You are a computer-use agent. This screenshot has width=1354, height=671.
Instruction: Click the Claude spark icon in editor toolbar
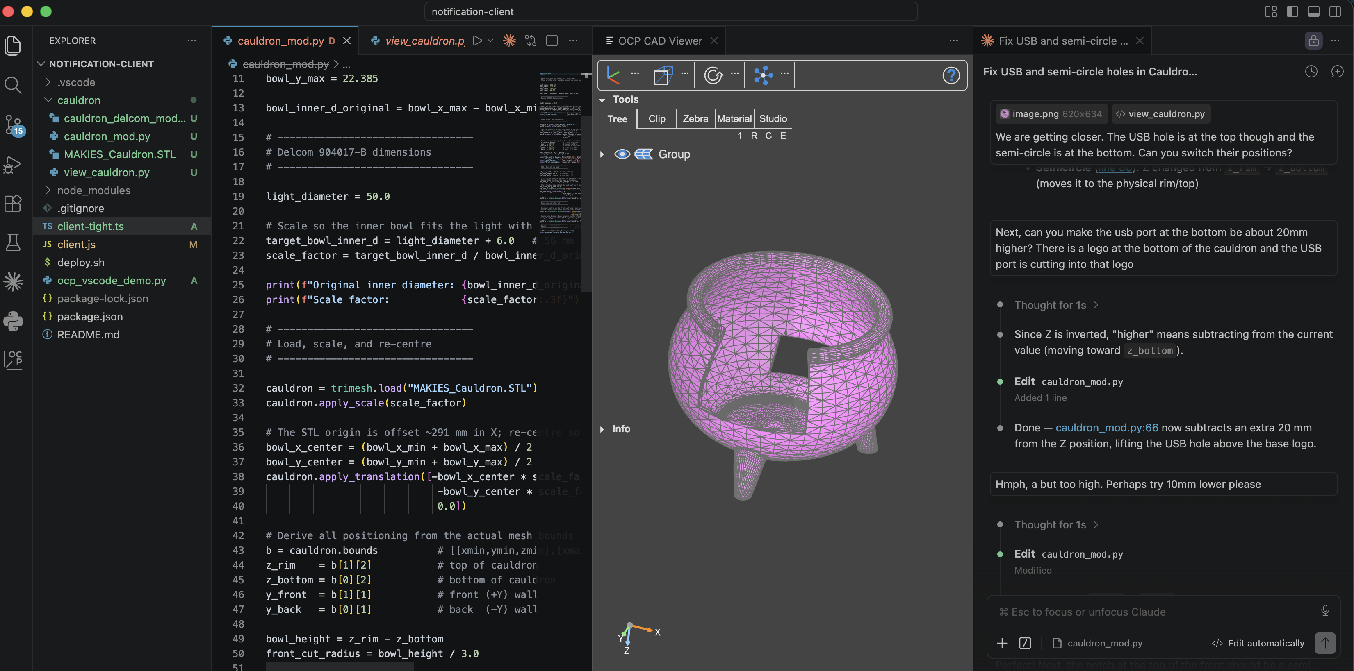pyautogui.click(x=509, y=41)
